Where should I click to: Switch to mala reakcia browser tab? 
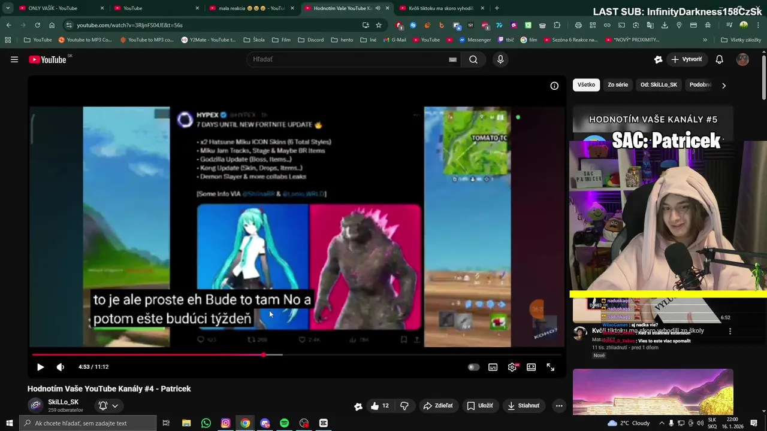pyautogui.click(x=252, y=8)
